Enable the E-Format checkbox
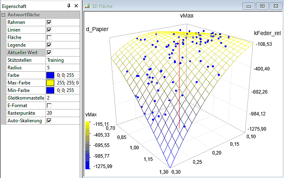The height and width of the screenshot is (178, 284). click(x=49, y=106)
